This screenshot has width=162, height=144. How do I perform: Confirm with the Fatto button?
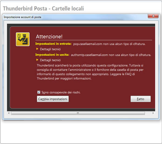coord(140,99)
